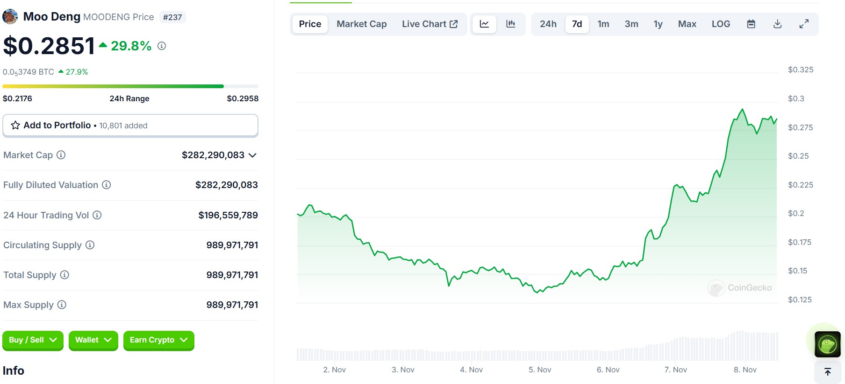Download chart data icon
The image size is (845, 384).
tap(778, 24)
